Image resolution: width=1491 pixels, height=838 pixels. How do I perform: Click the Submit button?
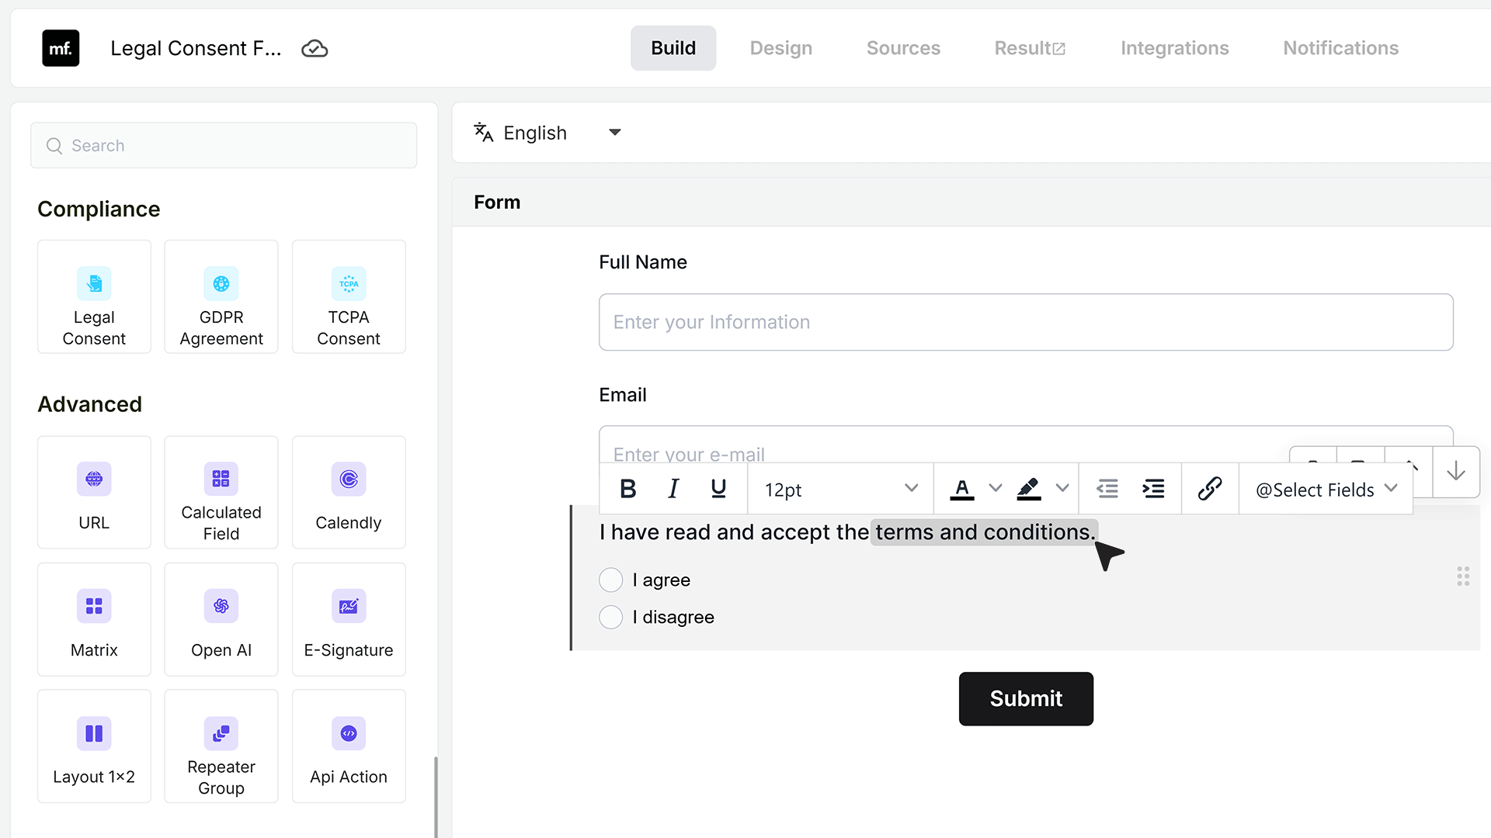click(x=1026, y=698)
